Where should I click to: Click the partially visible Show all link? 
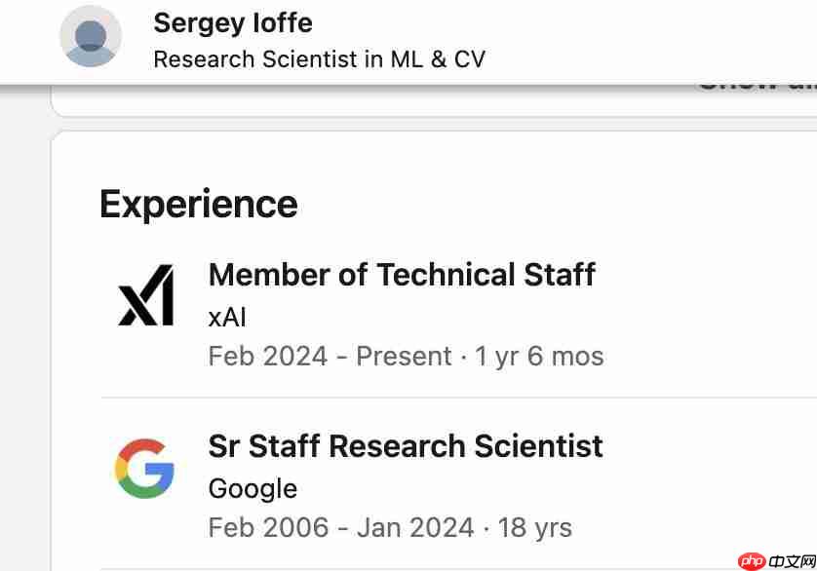coord(756,88)
